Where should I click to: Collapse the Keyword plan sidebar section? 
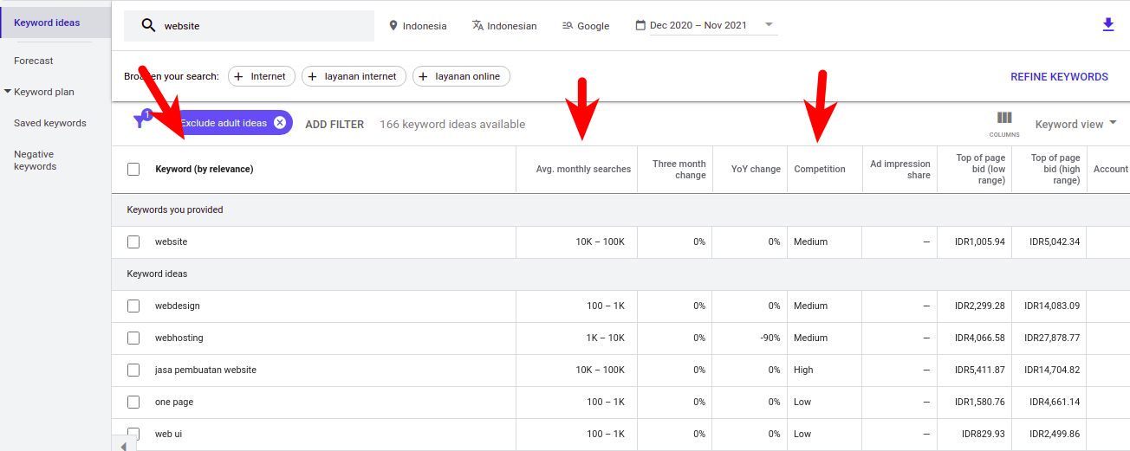click(8, 92)
